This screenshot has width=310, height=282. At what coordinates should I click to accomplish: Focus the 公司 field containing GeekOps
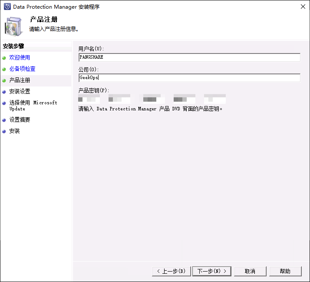click(x=189, y=78)
